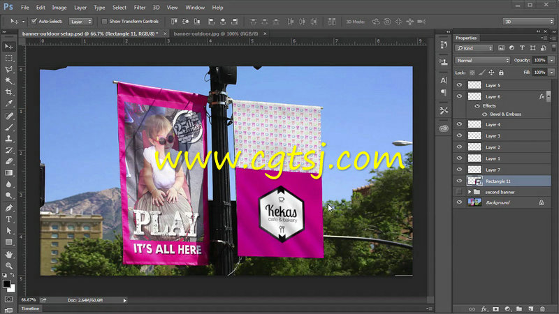Screen dimensions: 559x314
Task: Select the History Brush tool
Action: pos(8,150)
